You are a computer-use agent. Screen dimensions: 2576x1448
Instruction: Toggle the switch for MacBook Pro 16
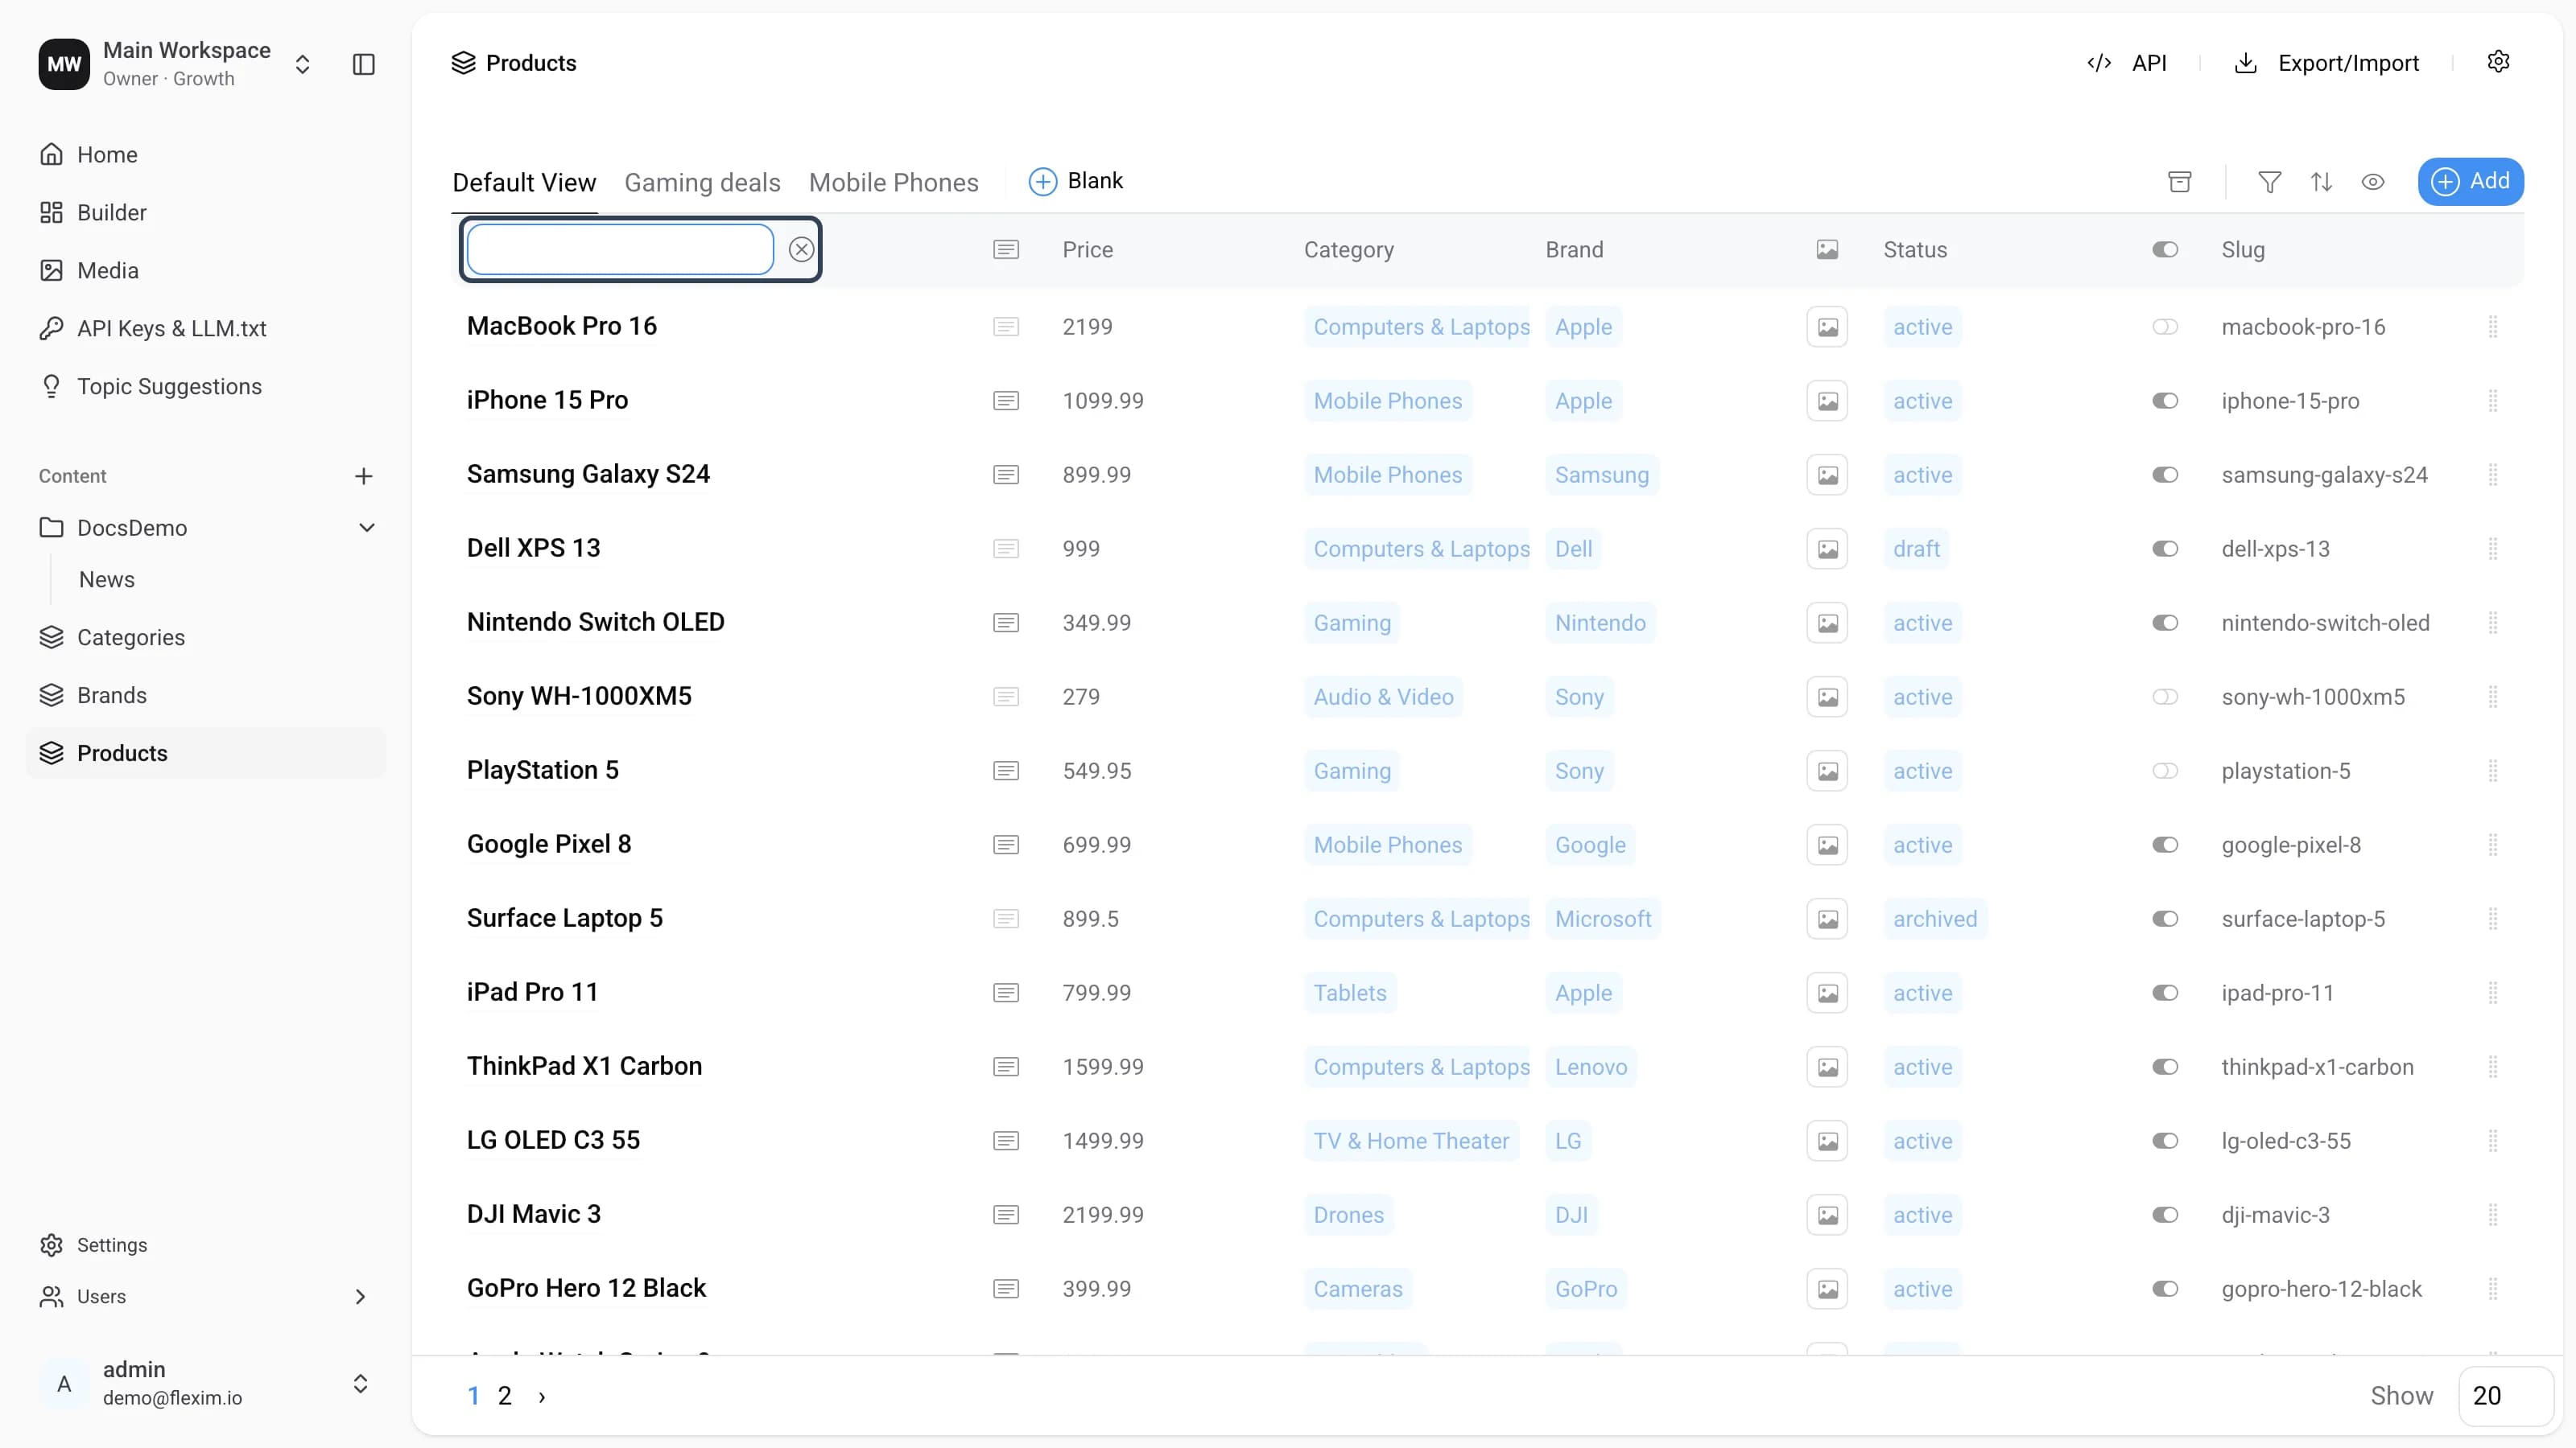(x=2165, y=327)
